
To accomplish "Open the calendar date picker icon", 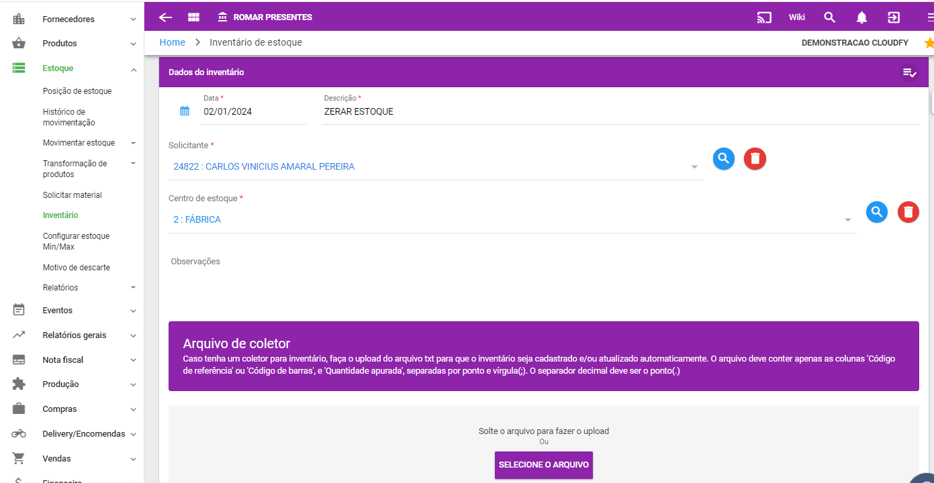I will tap(185, 111).
